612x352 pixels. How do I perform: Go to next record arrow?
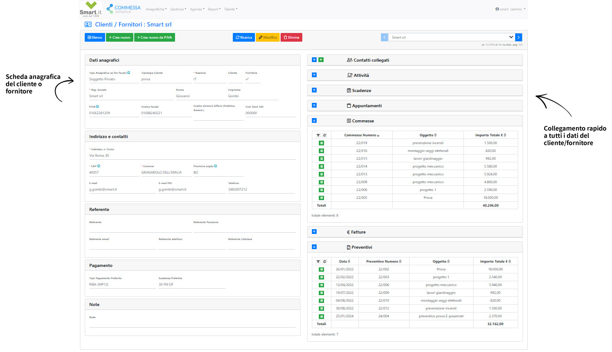[x=519, y=37]
